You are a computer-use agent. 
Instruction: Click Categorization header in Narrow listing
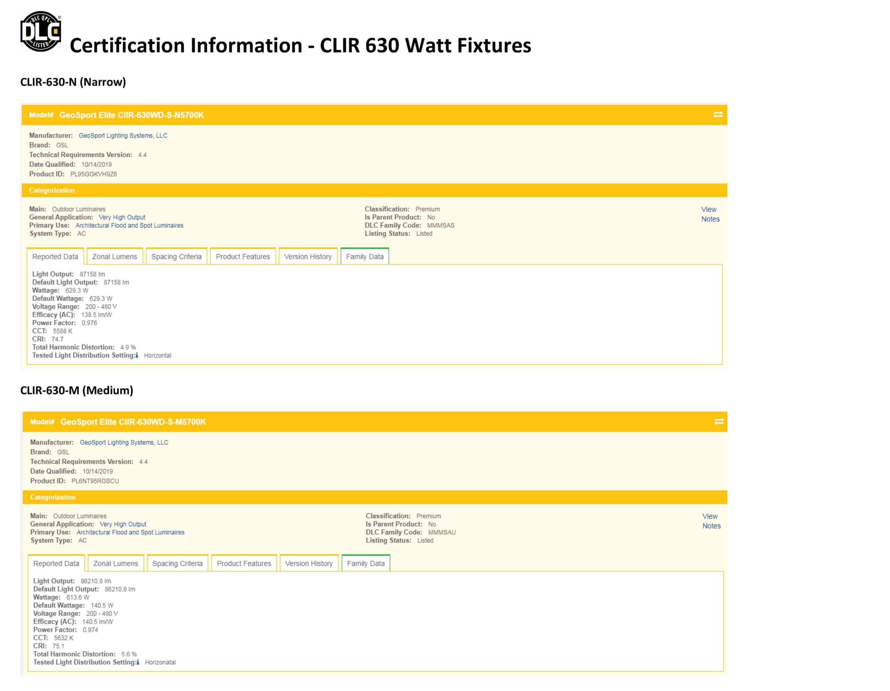[374, 191]
